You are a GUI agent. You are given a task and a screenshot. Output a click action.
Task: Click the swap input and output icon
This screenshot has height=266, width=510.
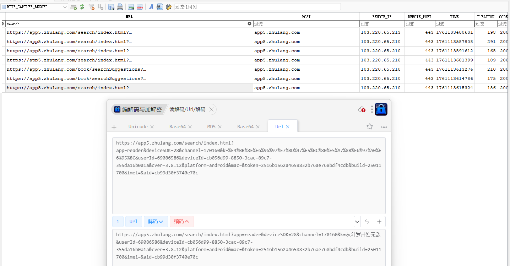(x=367, y=222)
